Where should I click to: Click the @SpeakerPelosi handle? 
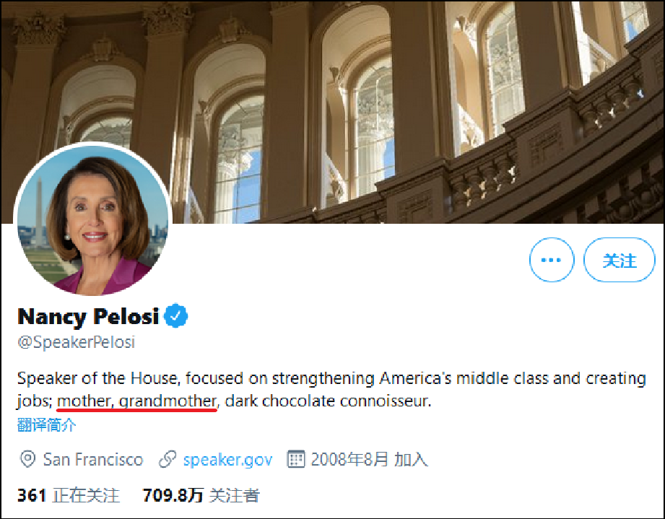tap(76, 342)
